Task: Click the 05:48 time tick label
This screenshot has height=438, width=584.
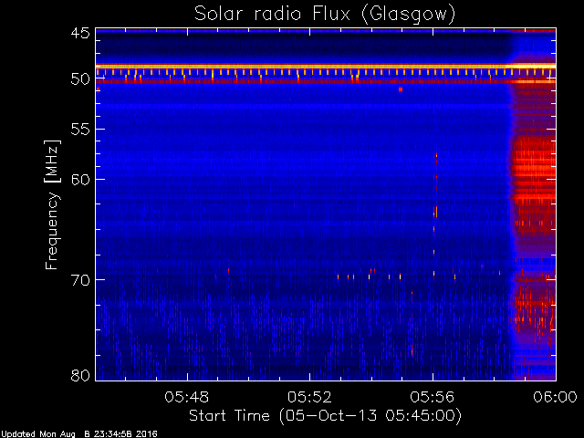Action: (186, 397)
